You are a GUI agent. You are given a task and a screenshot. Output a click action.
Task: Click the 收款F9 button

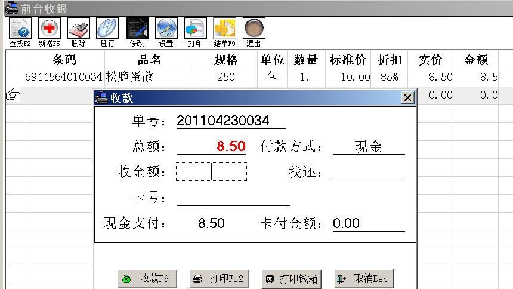coord(147,279)
